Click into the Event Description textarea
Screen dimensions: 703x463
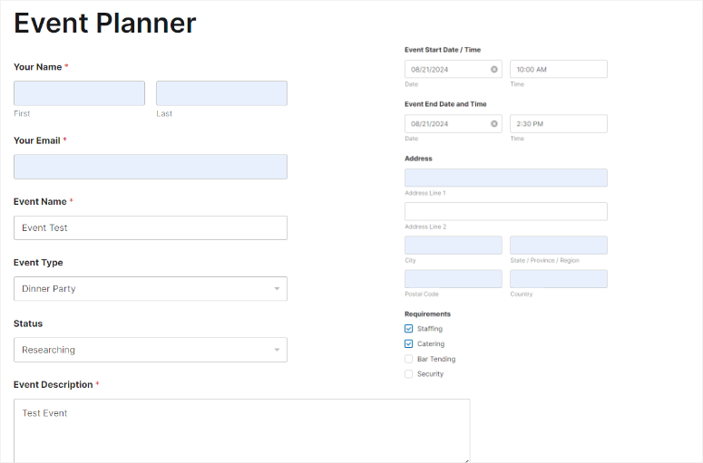[242, 430]
